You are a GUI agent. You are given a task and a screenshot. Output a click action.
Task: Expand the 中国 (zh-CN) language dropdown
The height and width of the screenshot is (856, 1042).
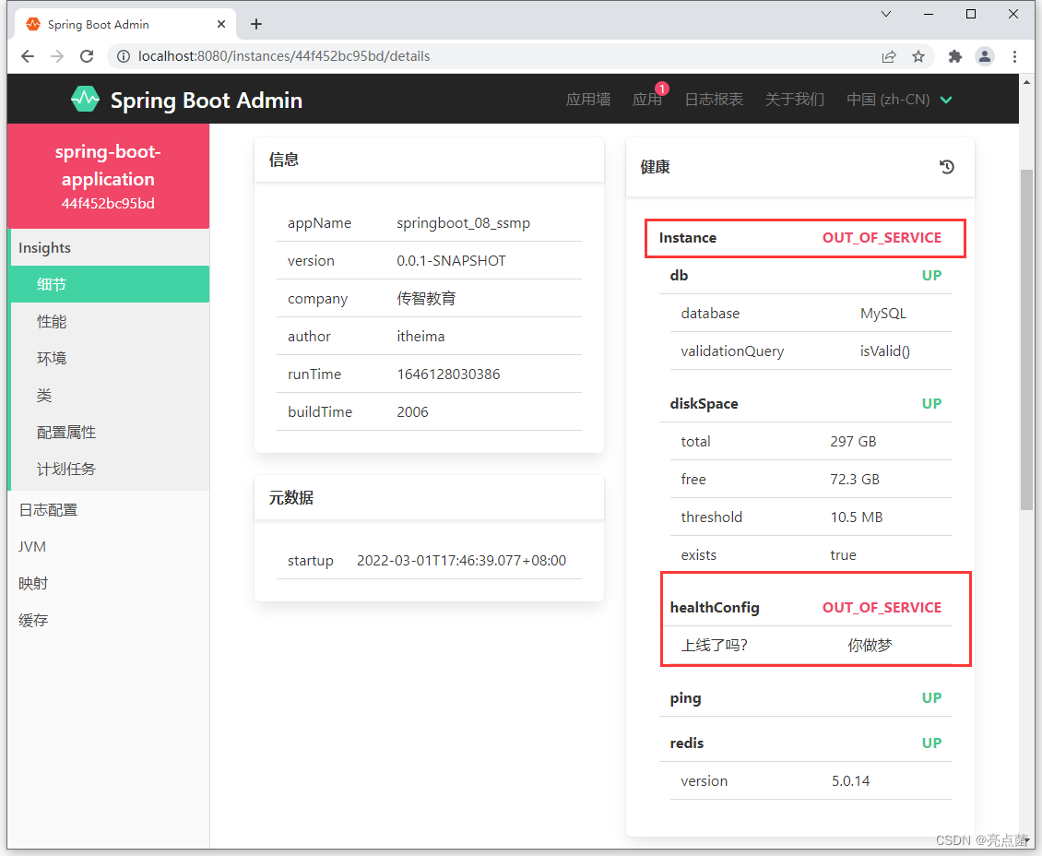[899, 100]
